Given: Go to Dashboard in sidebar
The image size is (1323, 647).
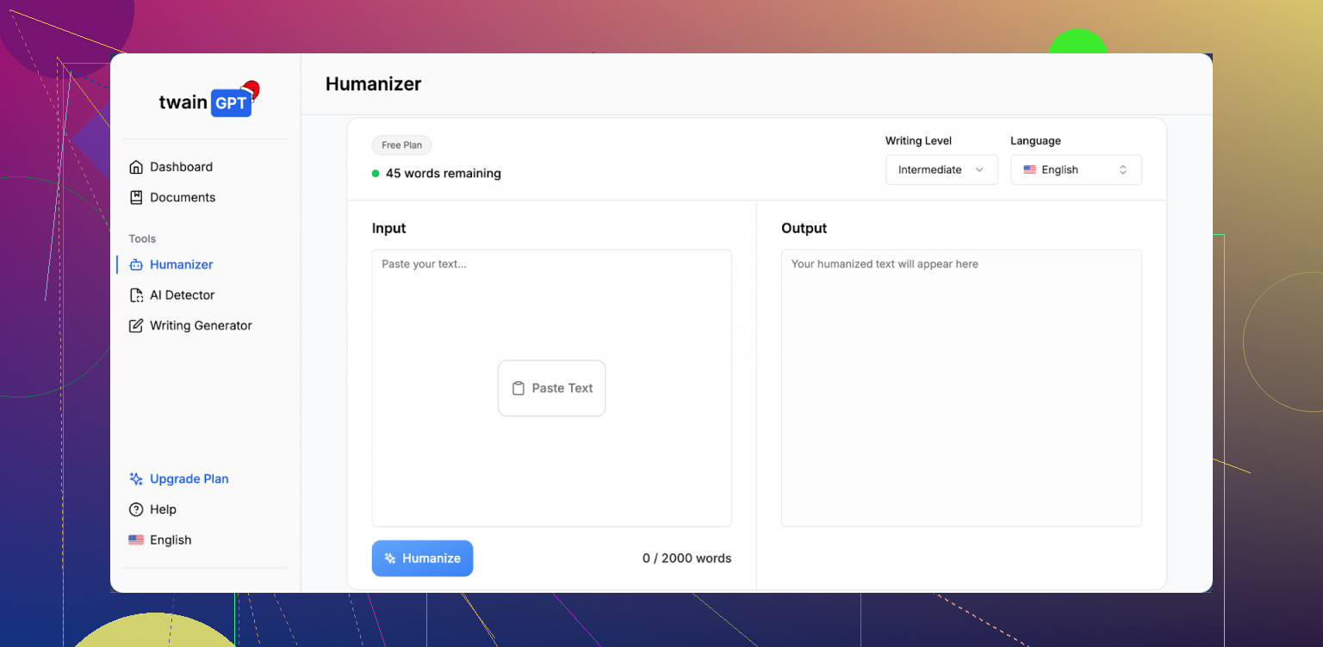Looking at the screenshot, I should pos(181,167).
